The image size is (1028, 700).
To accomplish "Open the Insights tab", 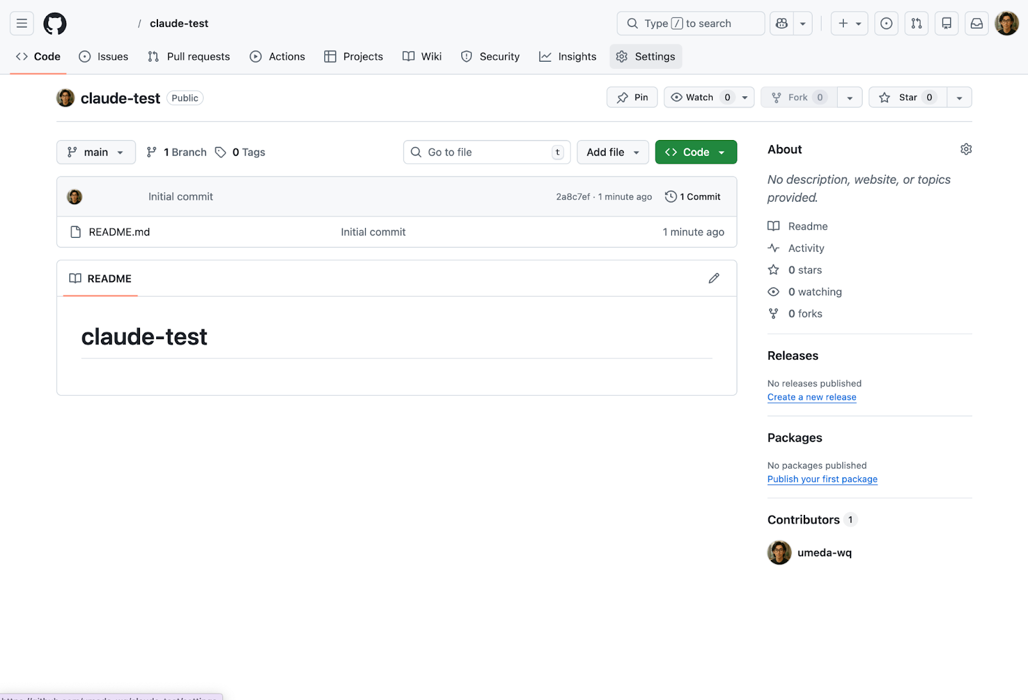I will tap(568, 57).
